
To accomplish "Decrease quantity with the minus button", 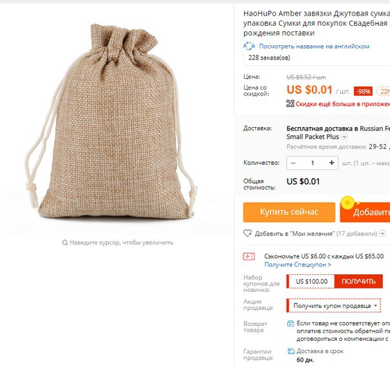I will tap(293, 163).
